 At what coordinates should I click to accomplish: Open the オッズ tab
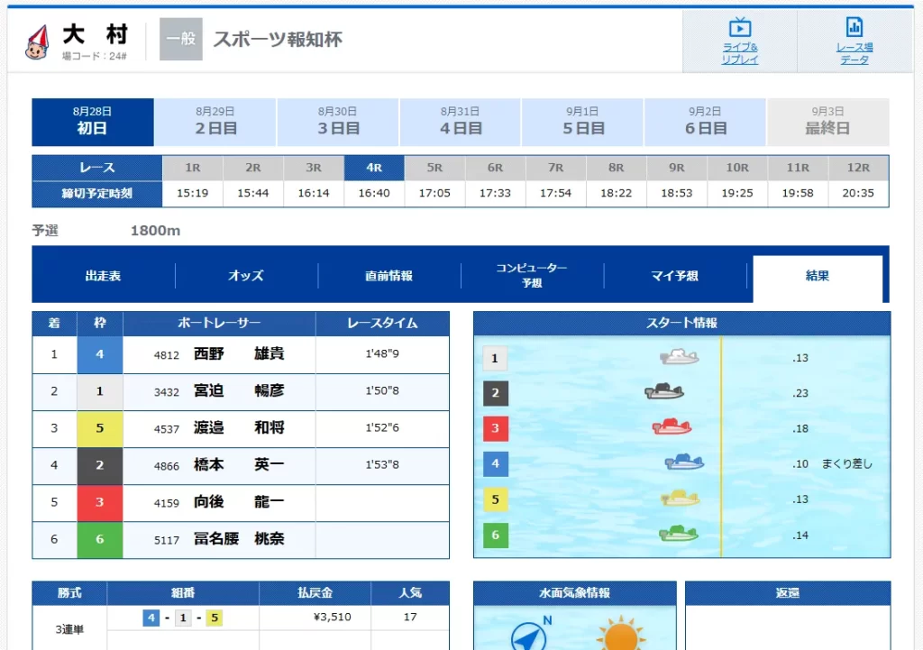click(245, 276)
